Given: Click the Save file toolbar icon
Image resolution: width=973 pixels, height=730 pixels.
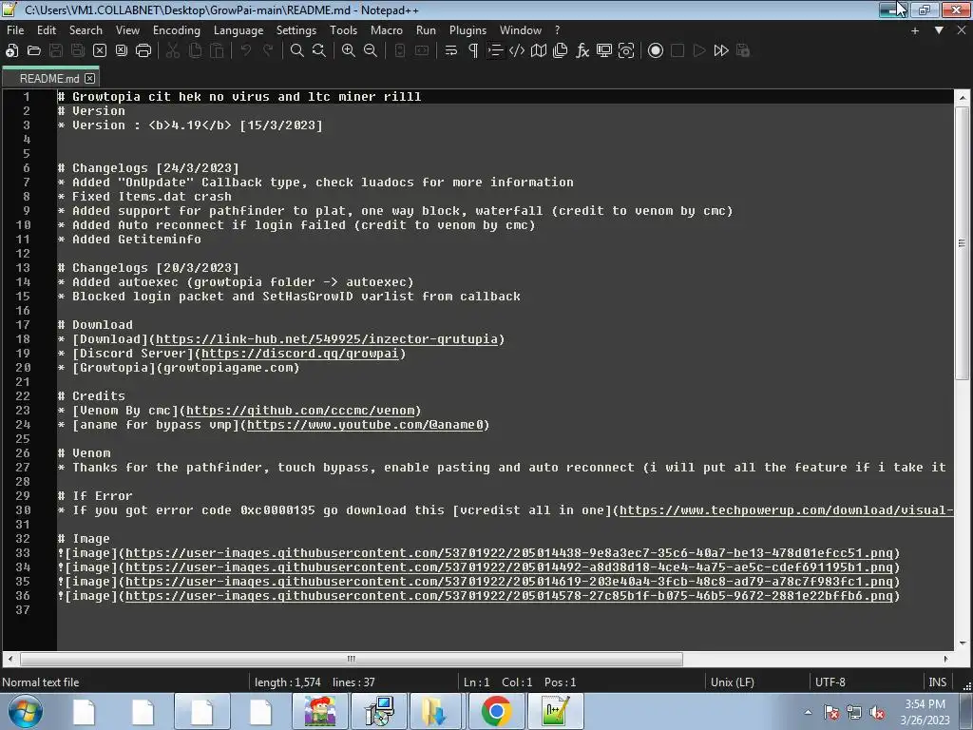Looking at the screenshot, I should click(x=56, y=51).
